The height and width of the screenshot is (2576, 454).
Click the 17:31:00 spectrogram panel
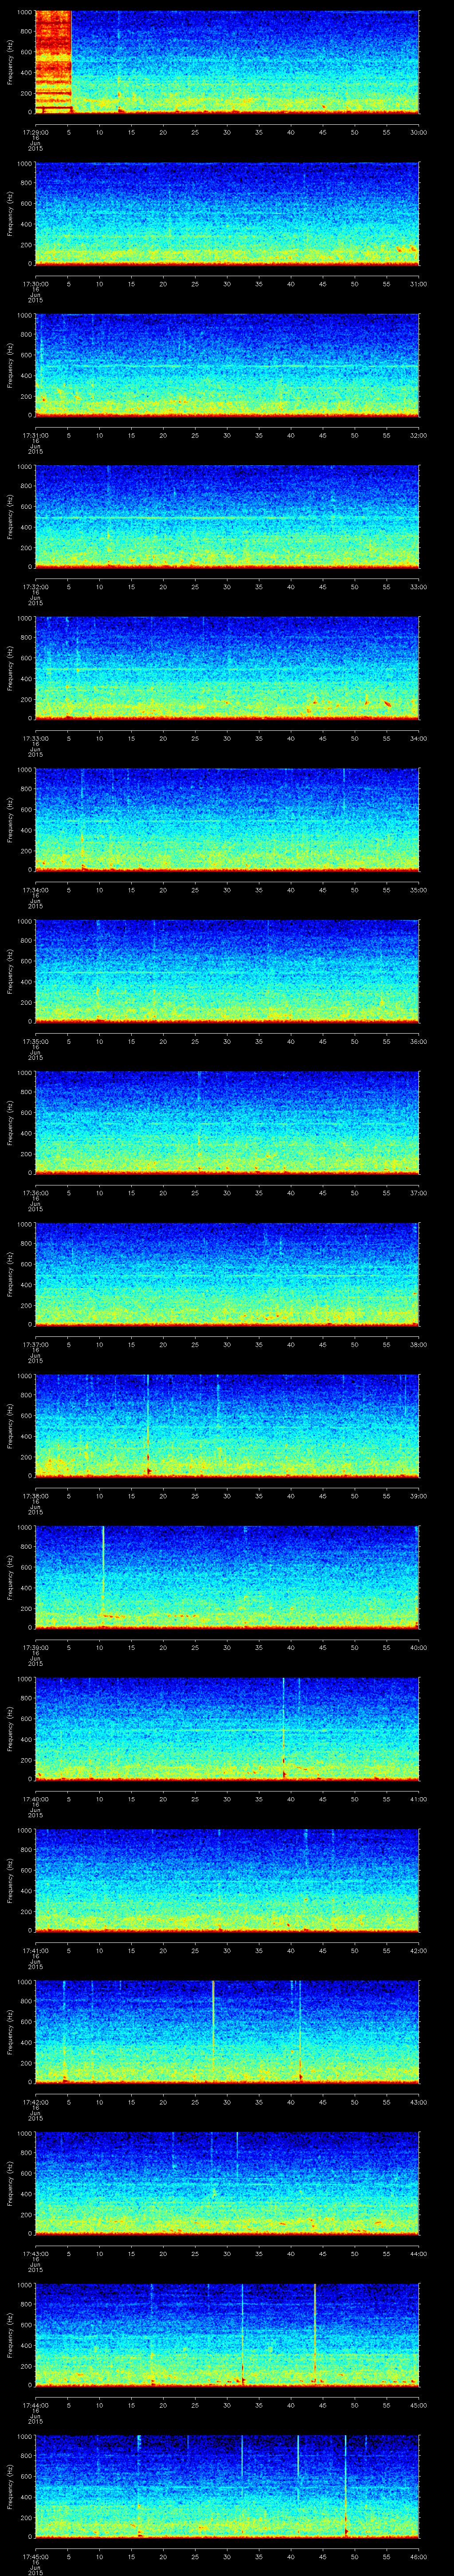(227, 365)
